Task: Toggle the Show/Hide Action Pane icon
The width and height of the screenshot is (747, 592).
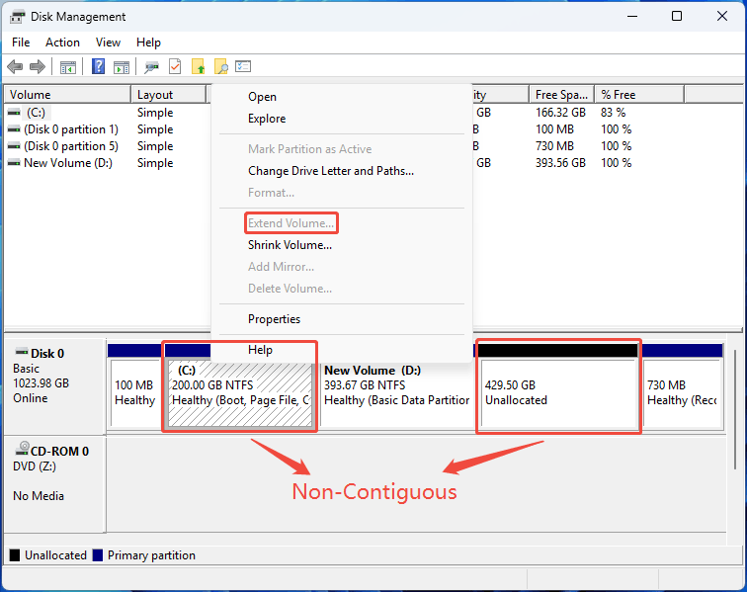Action: [x=122, y=67]
